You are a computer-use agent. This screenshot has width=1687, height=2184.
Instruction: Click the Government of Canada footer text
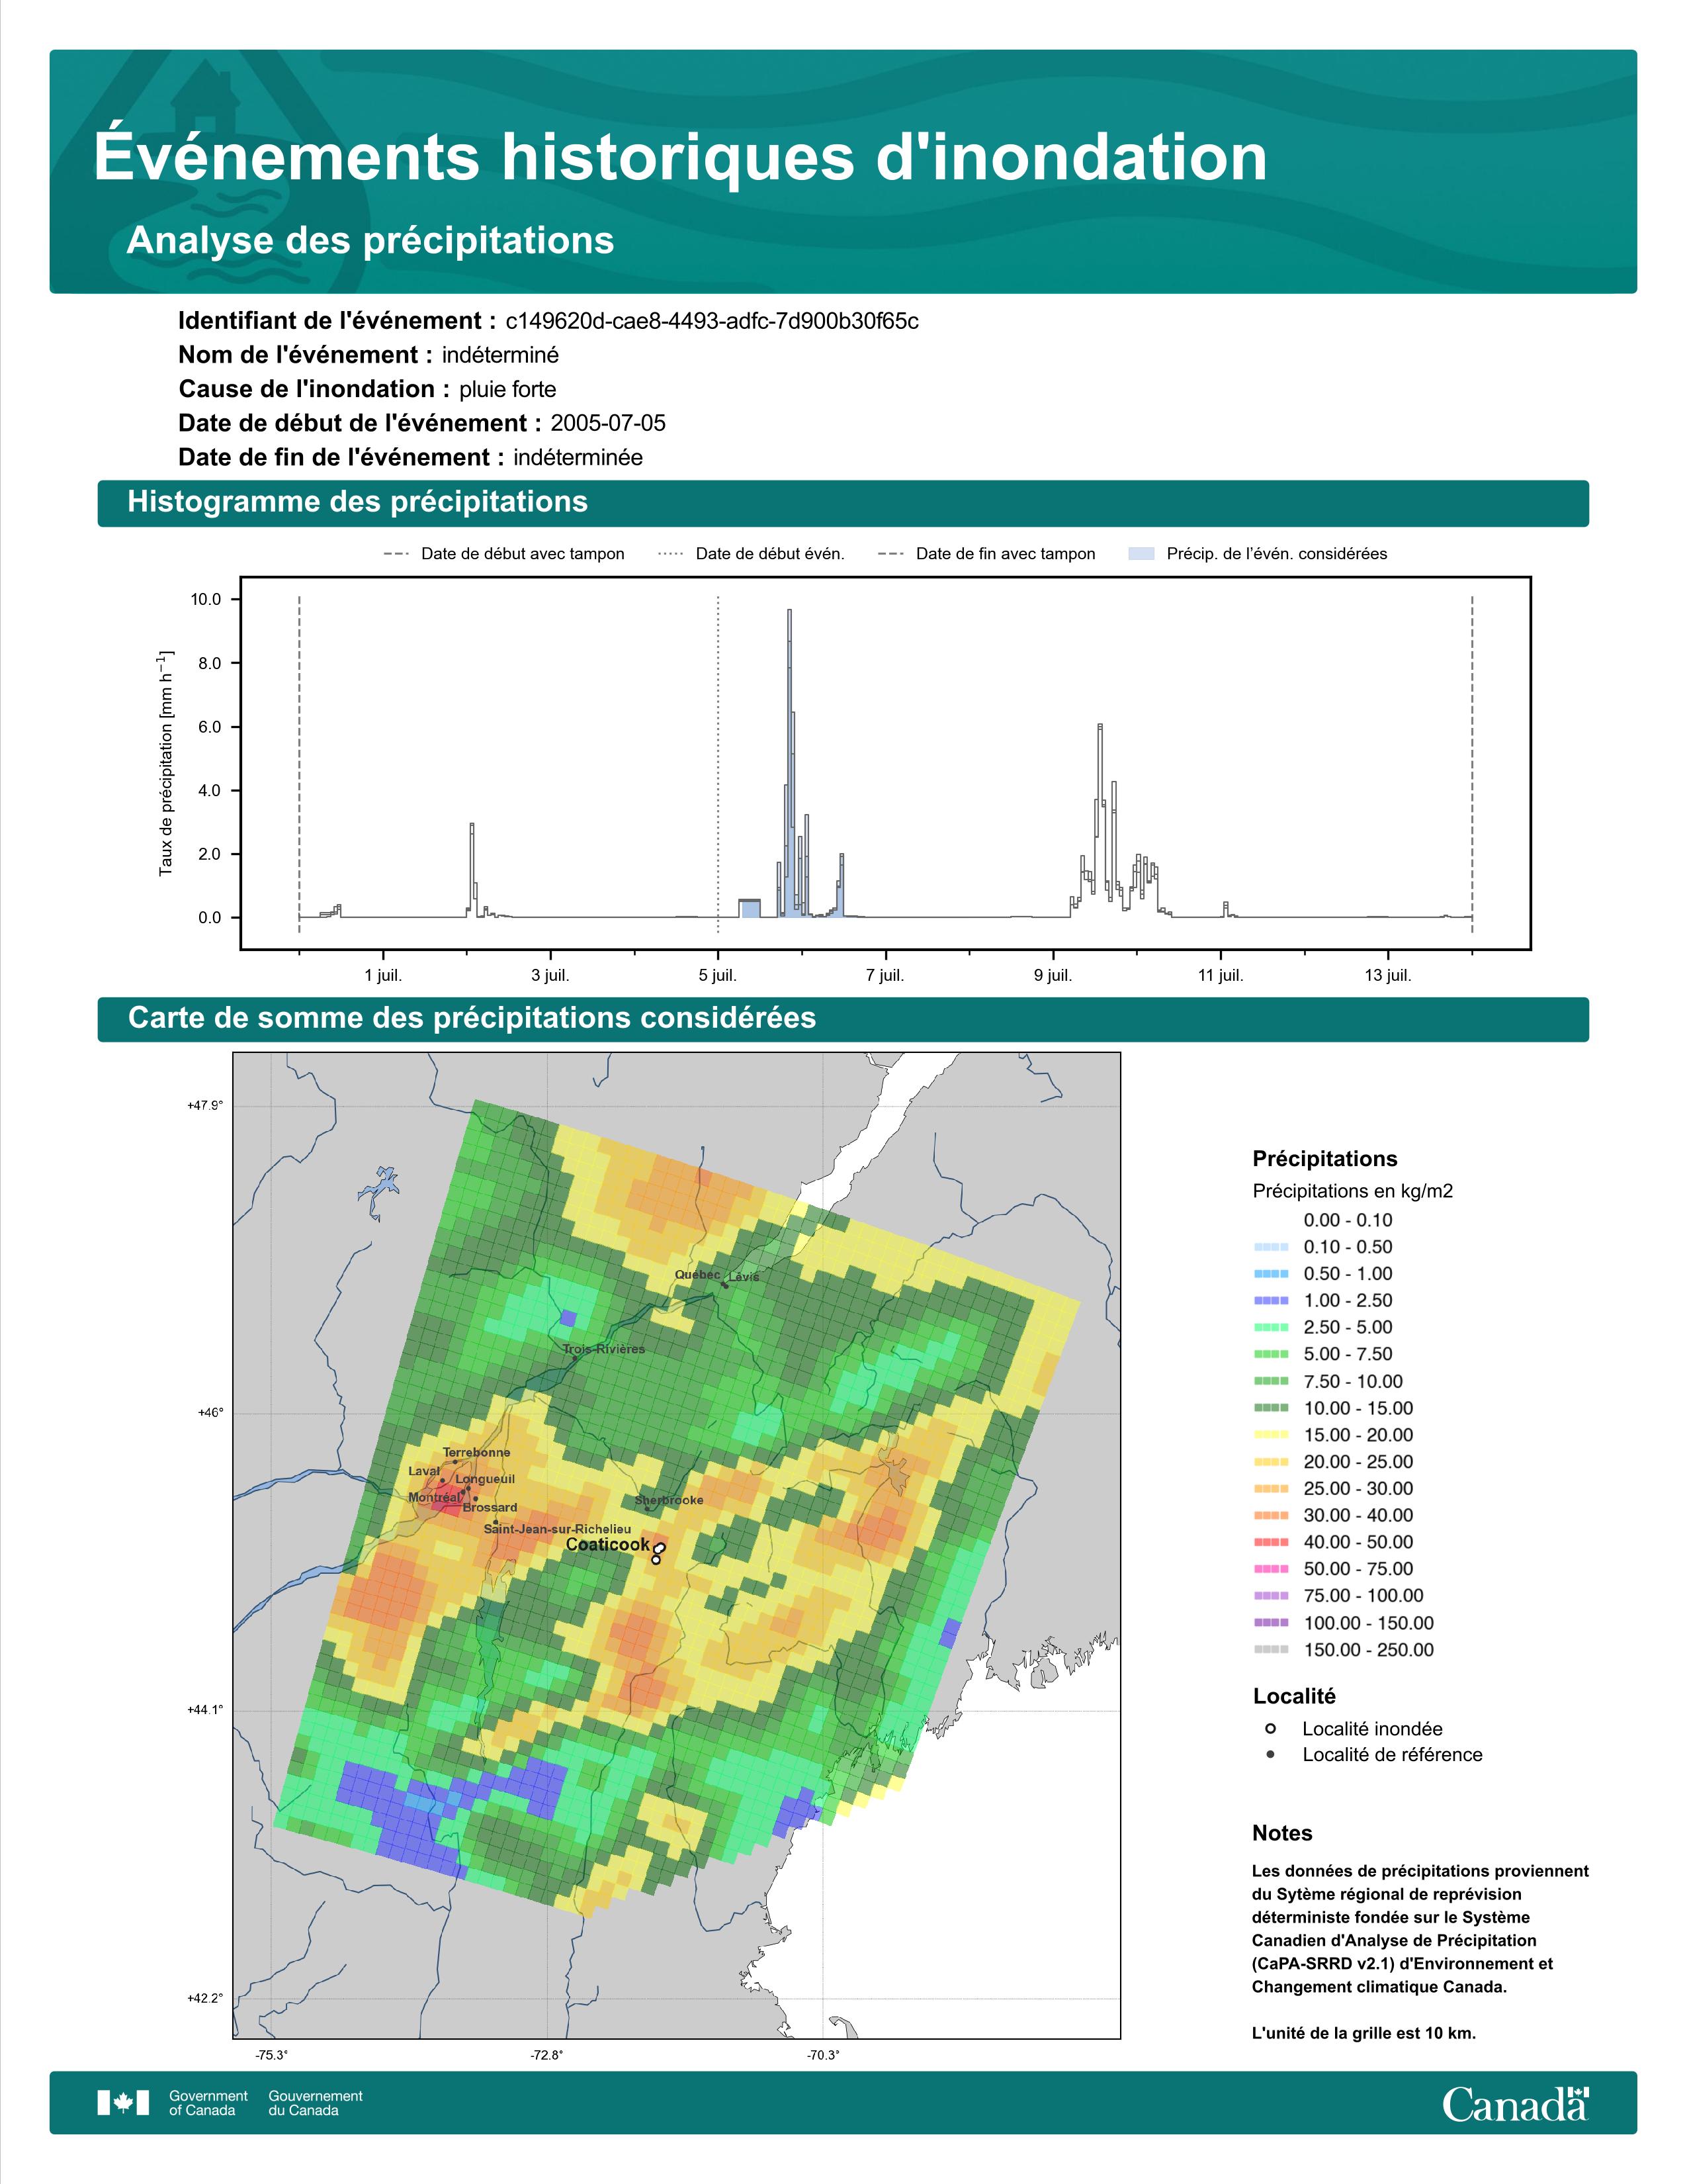point(208,2103)
